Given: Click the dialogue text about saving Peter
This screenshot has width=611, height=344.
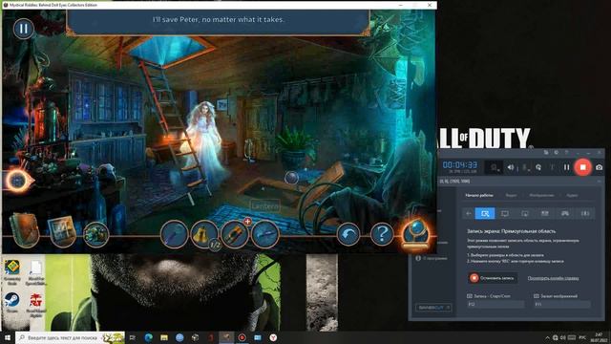Looking at the screenshot, I should [219, 19].
